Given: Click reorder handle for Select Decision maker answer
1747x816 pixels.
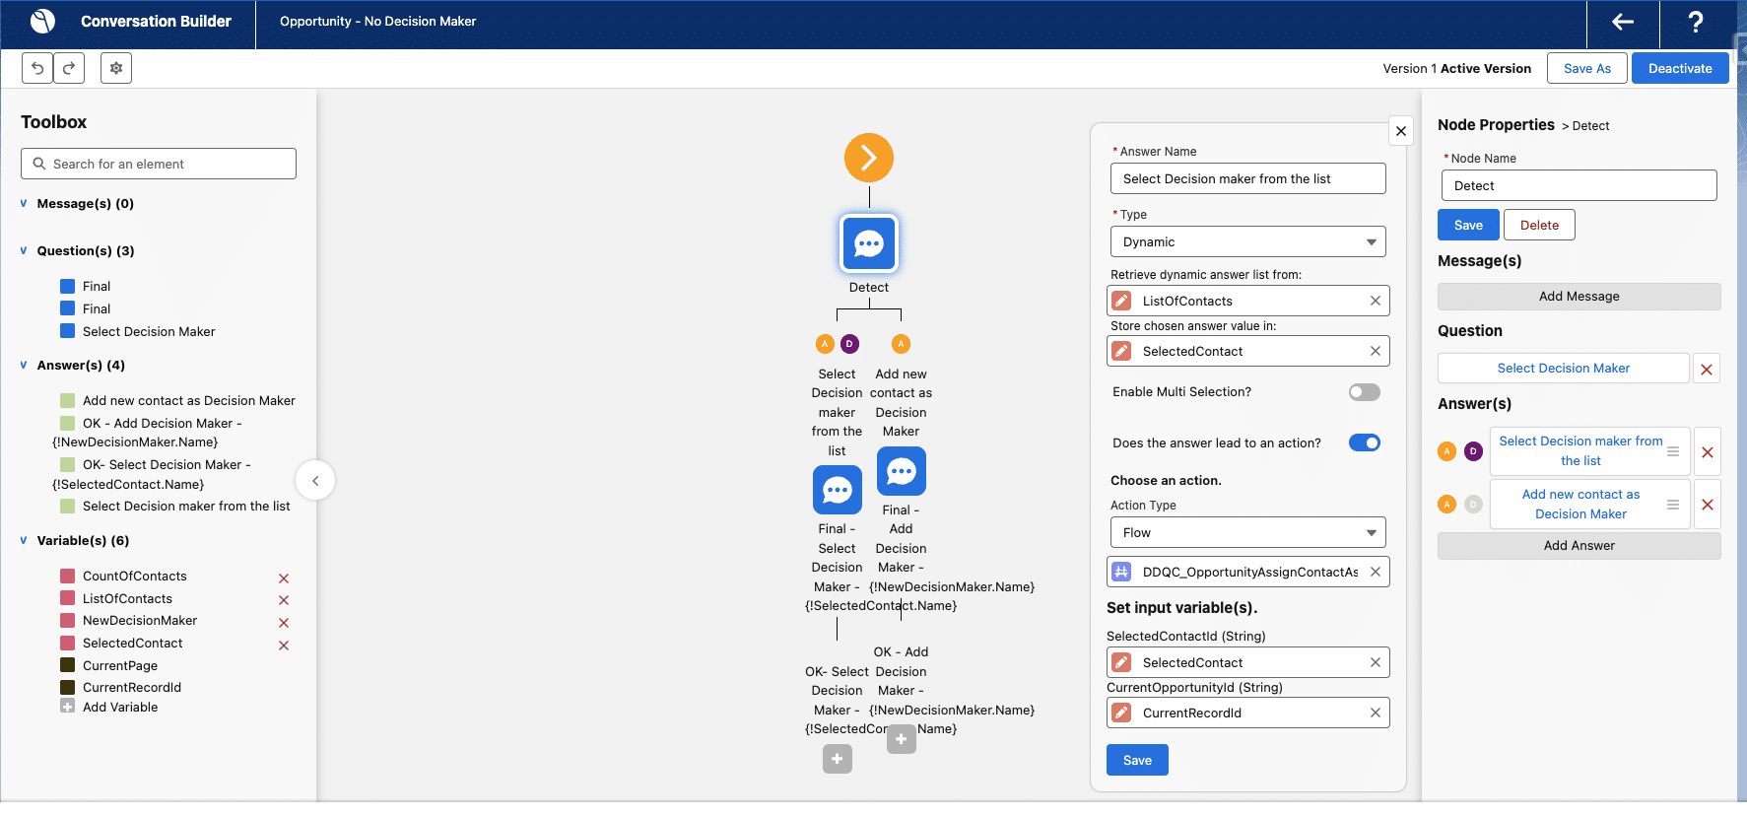Looking at the screenshot, I should pyautogui.click(x=1673, y=451).
